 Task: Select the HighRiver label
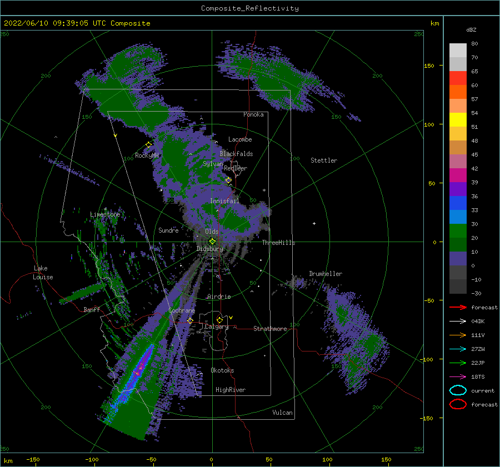(x=231, y=390)
